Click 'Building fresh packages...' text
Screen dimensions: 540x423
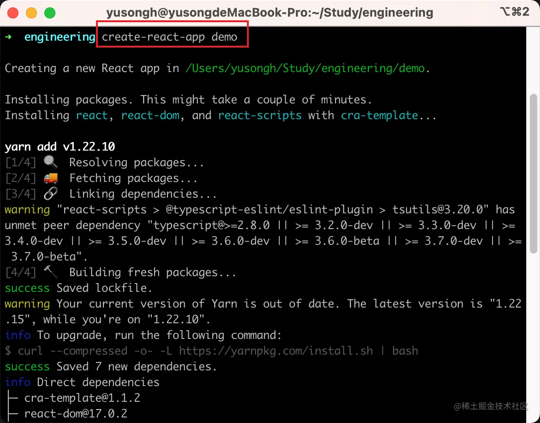[153, 272]
